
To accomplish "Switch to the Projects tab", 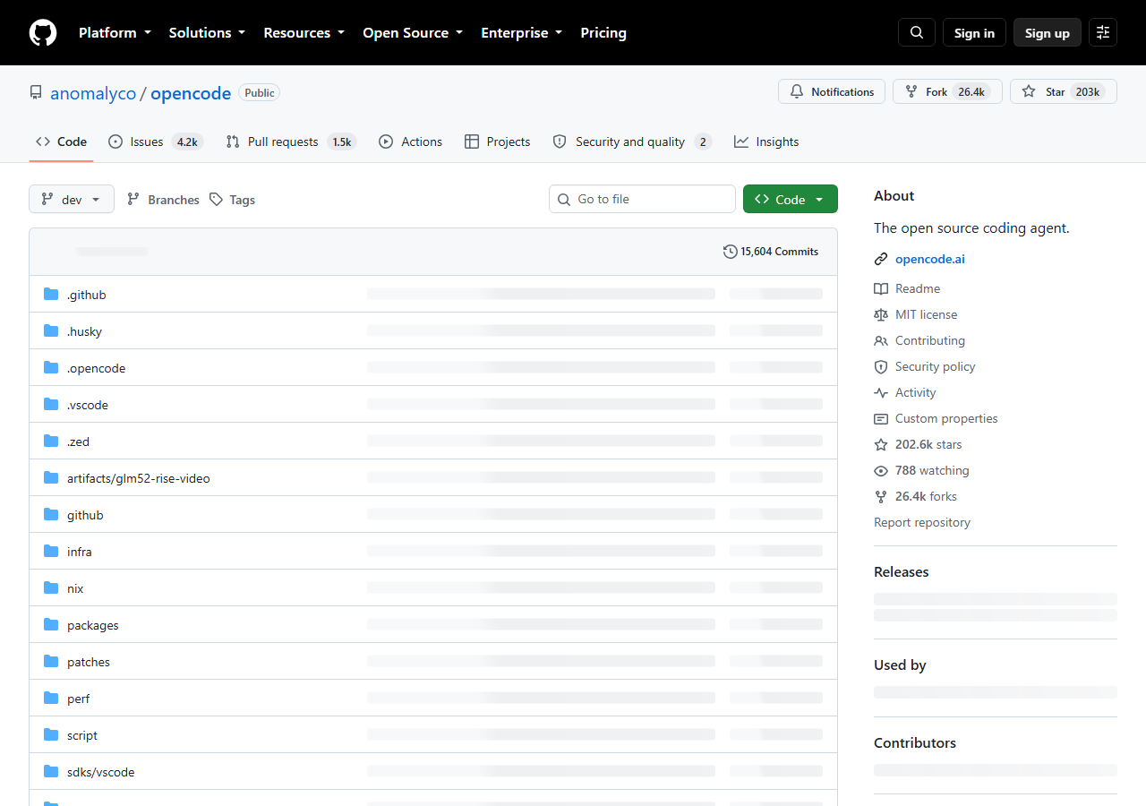I will pos(498,141).
